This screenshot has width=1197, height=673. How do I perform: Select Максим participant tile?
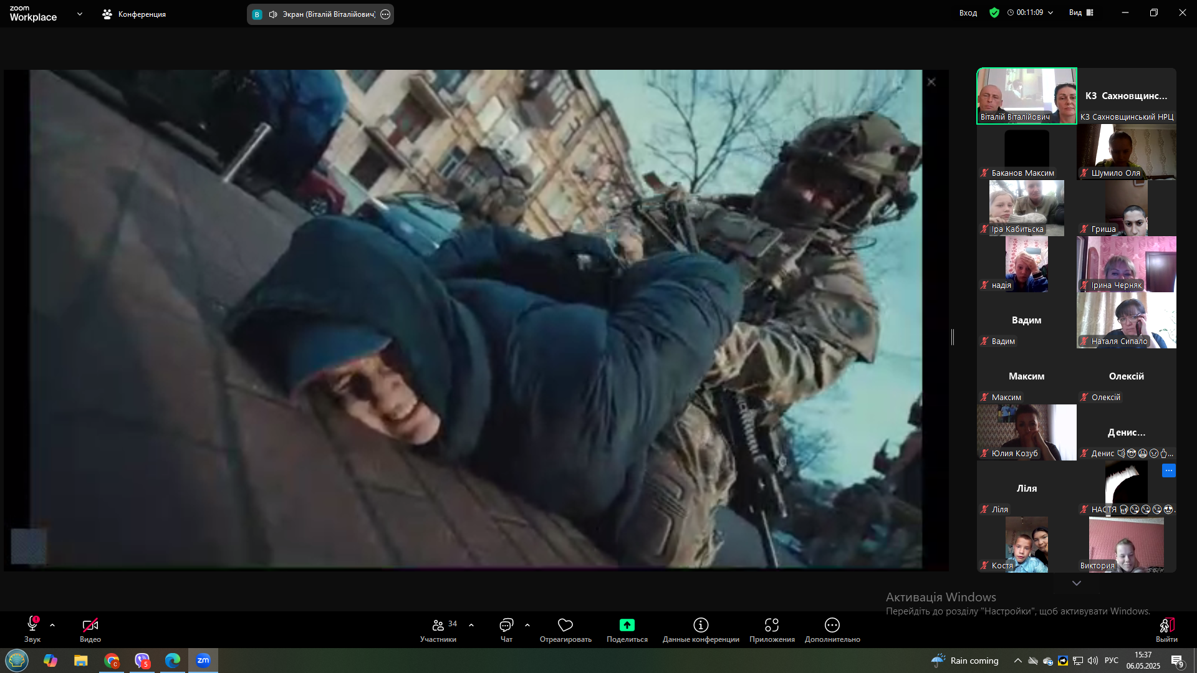[x=1027, y=376]
